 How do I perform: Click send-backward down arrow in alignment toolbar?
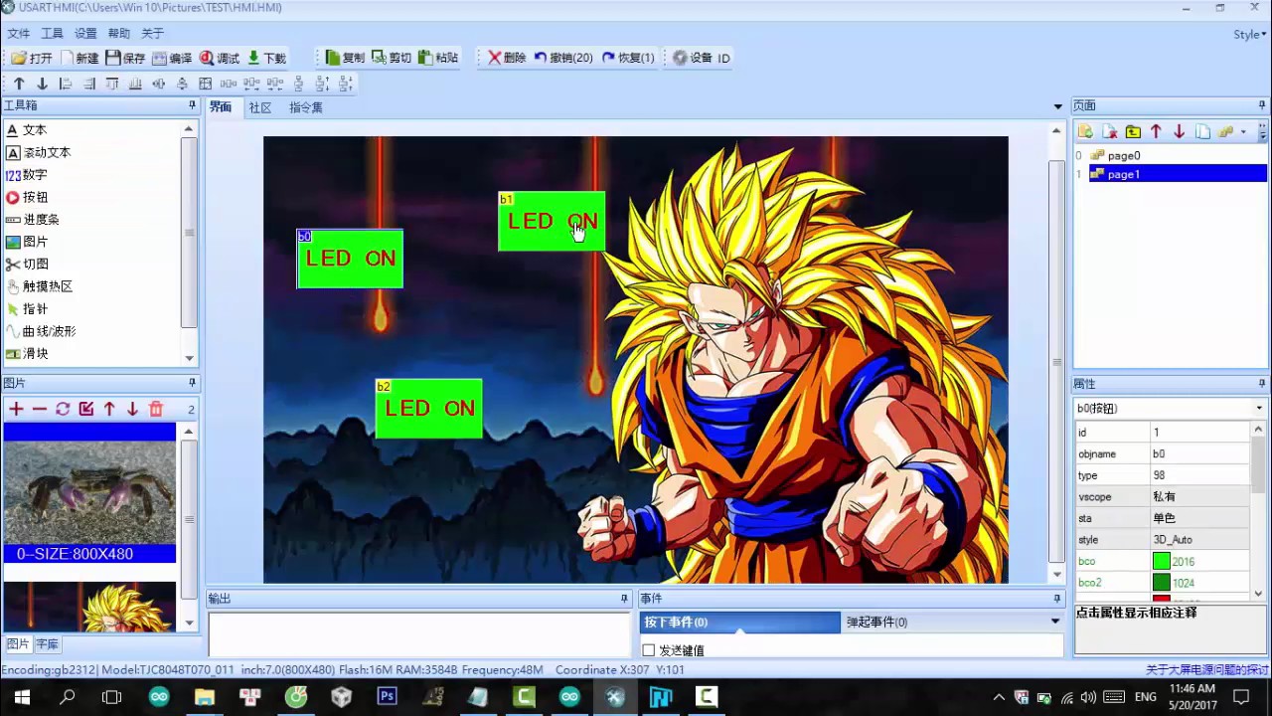click(42, 84)
